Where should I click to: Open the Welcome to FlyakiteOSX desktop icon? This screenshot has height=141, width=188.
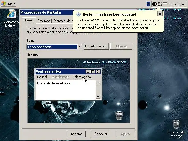click(11, 19)
